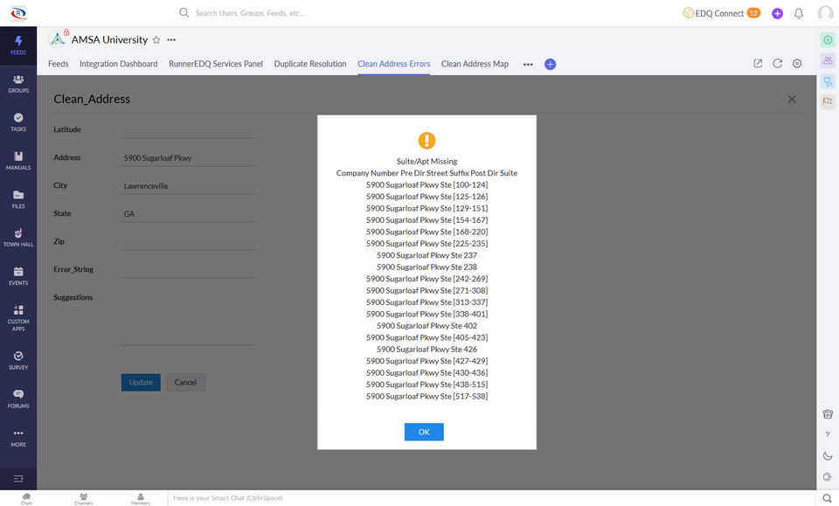
Task: Switch to the Duplicate Resolution tab
Action: coord(310,64)
